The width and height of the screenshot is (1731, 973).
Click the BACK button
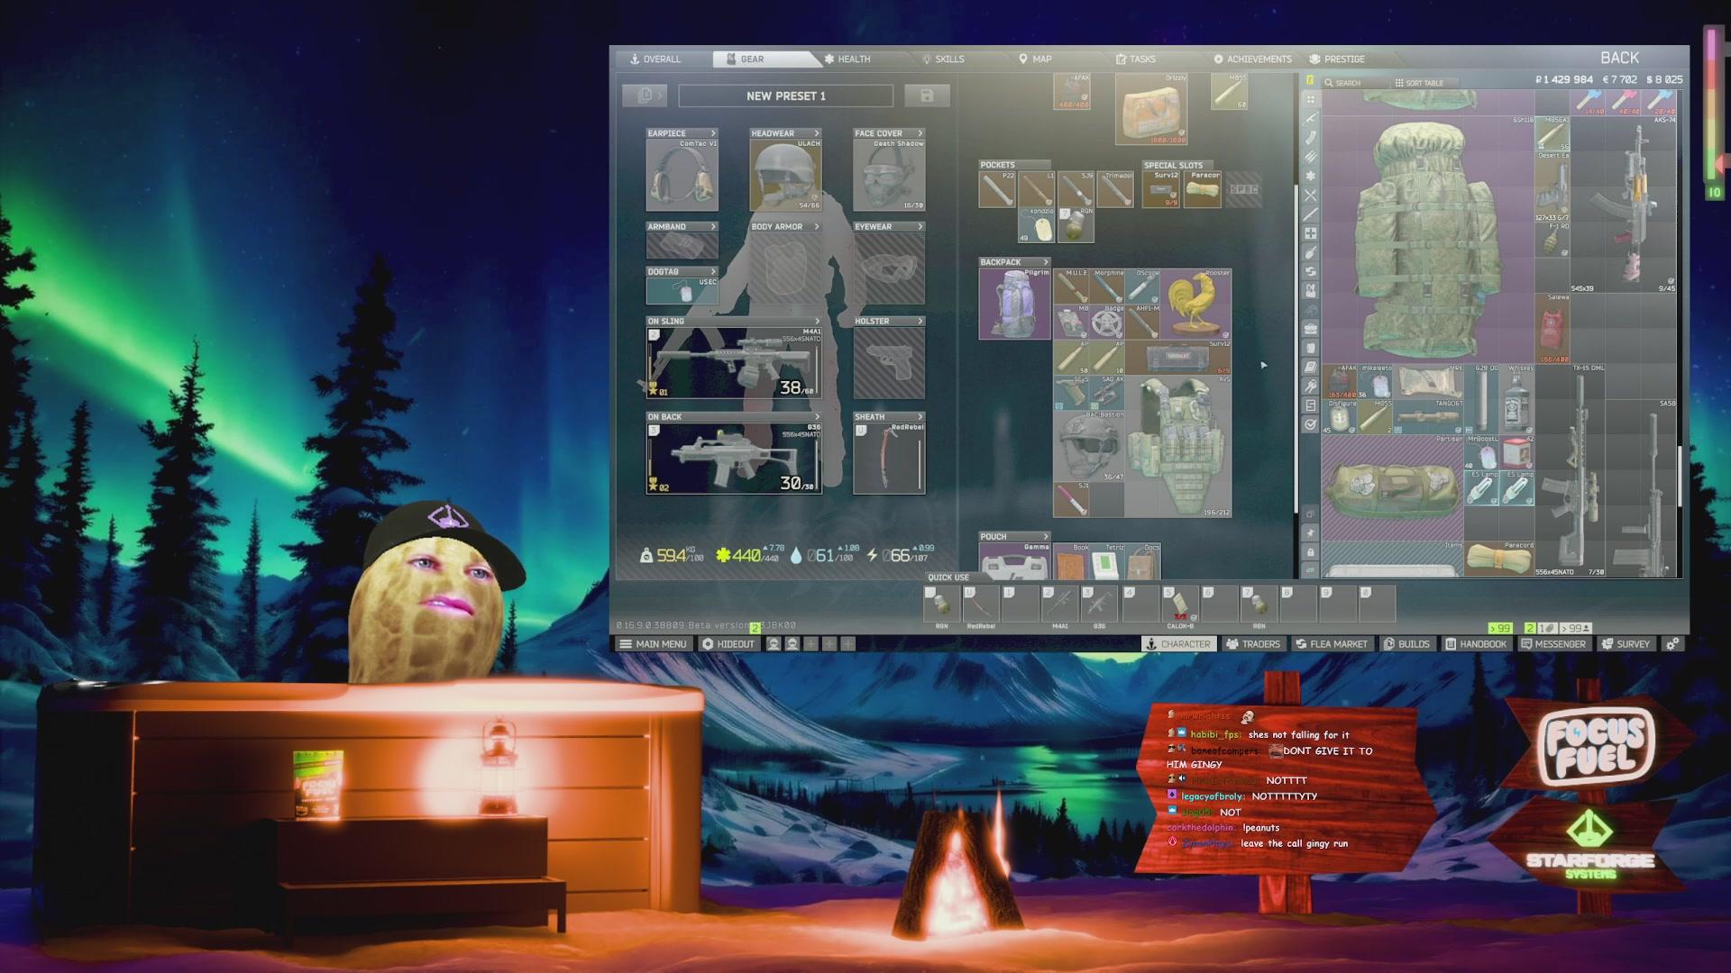click(x=1620, y=57)
